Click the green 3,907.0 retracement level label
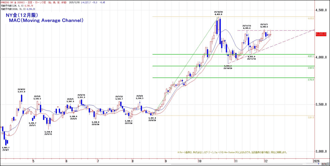This screenshot has height=166, width=330. (x=311, y=68)
